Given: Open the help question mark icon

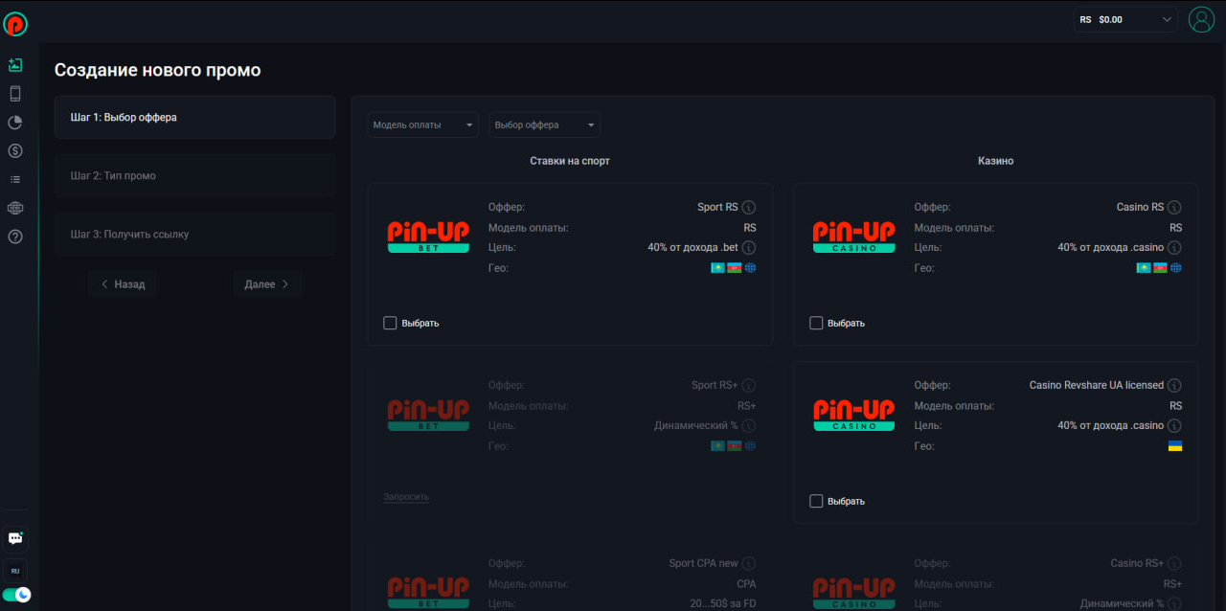Looking at the screenshot, I should click(15, 237).
